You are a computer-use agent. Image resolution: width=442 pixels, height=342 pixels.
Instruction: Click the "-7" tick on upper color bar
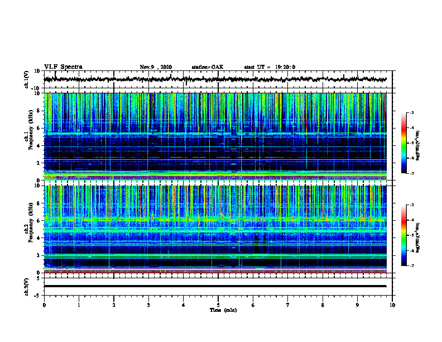point(411,173)
